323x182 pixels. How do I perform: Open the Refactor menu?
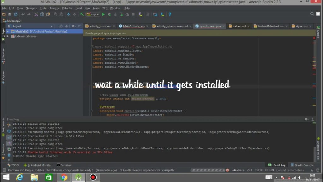[x=67, y=8]
